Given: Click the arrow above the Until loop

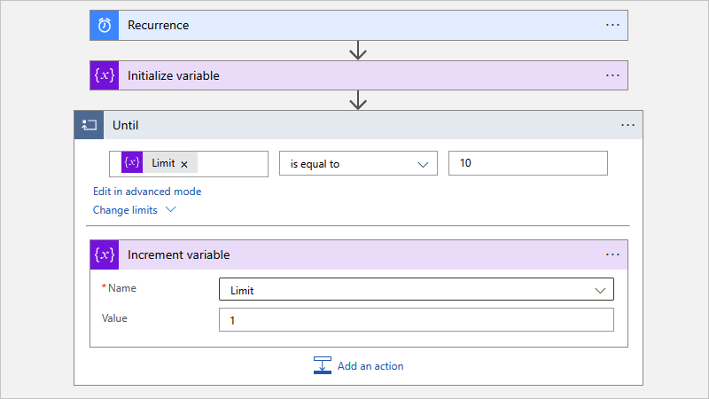Looking at the screenshot, I should click(358, 101).
